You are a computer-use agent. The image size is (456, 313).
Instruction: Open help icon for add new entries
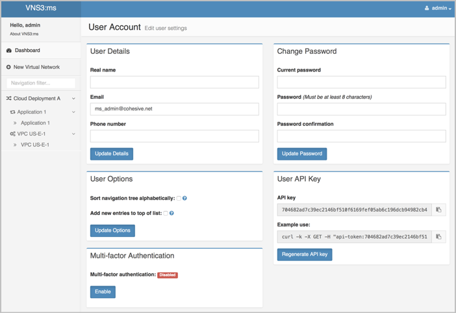[171, 213]
